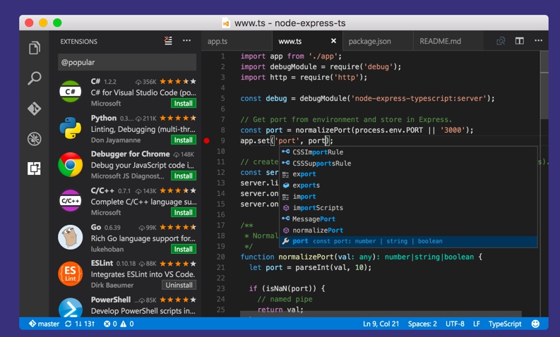Open the TypeScript language mode selector
This screenshot has height=337, width=560.
point(505,324)
